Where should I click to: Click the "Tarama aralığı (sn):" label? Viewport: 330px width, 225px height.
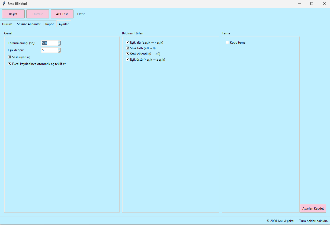pyautogui.click(x=22, y=43)
